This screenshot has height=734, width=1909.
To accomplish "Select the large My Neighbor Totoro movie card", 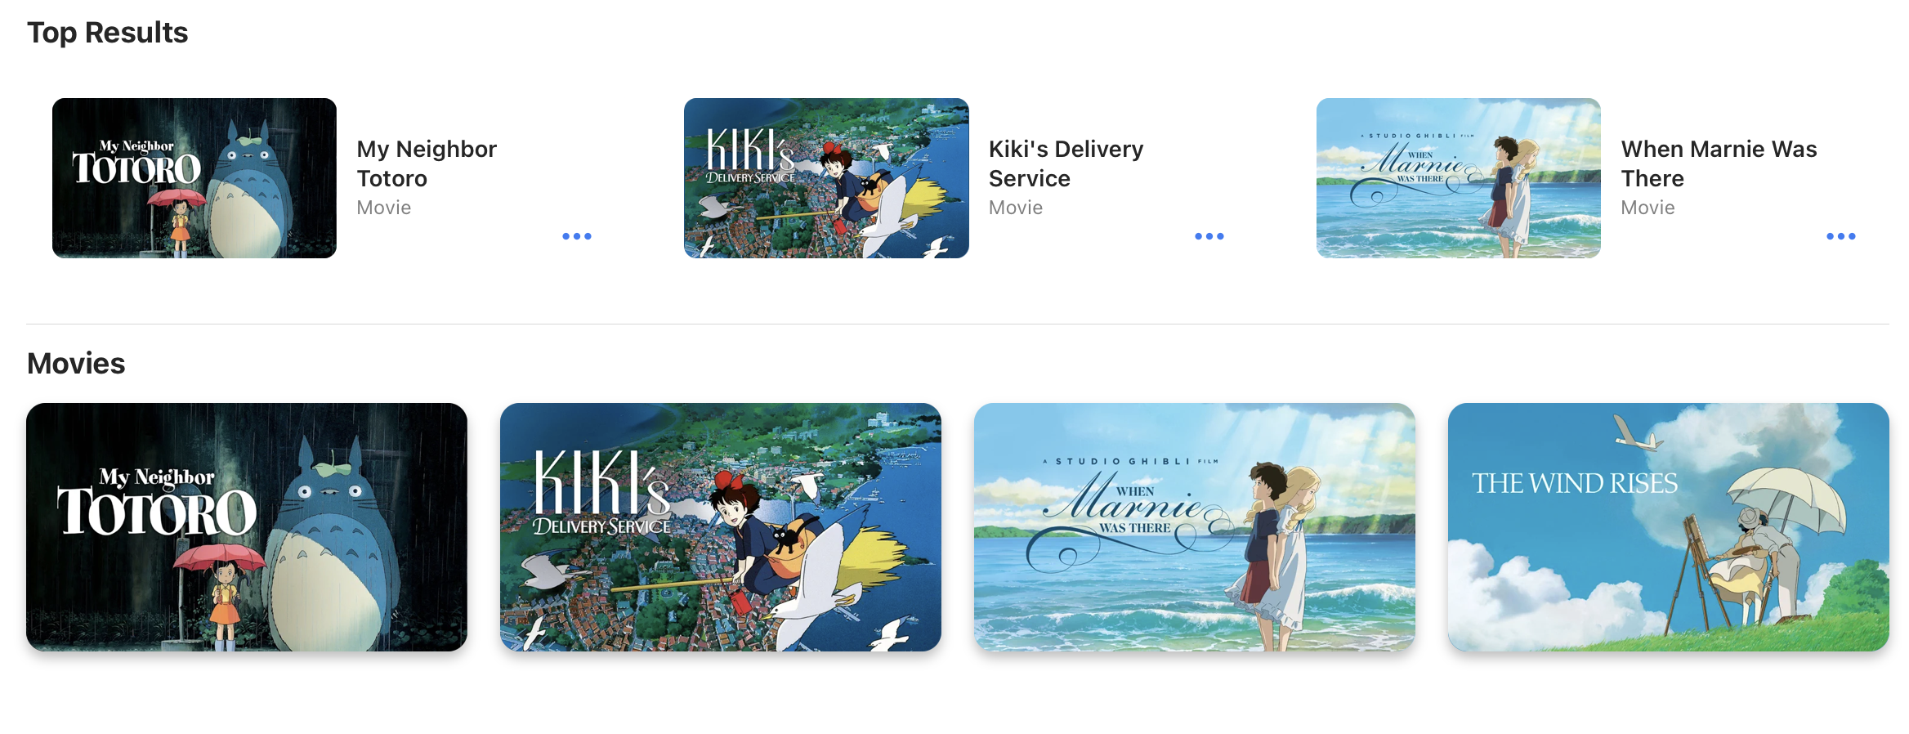I will 247,527.
